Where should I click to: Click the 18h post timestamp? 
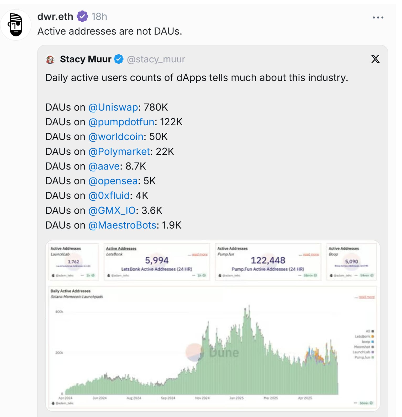(99, 17)
